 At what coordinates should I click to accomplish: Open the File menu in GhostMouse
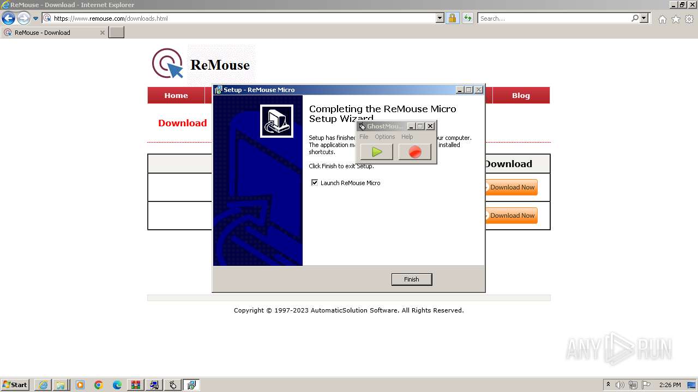pos(364,137)
